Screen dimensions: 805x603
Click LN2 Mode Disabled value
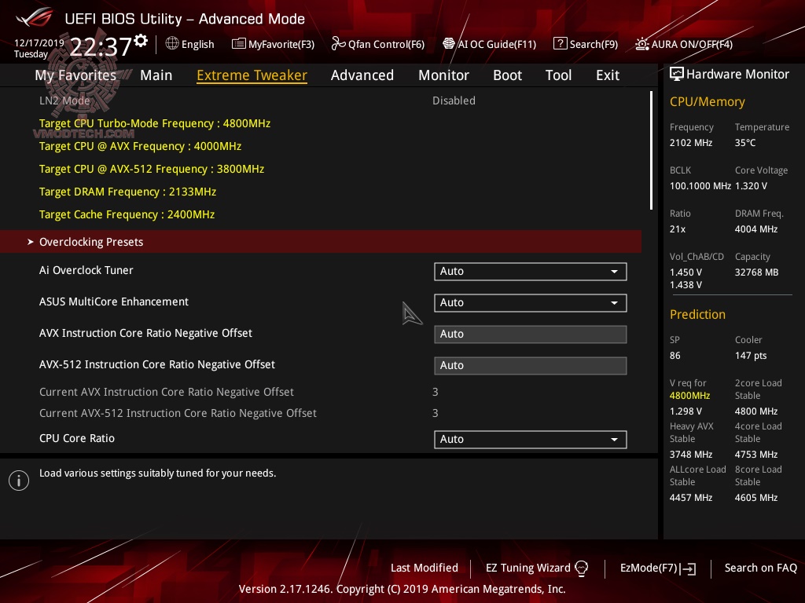pos(454,100)
